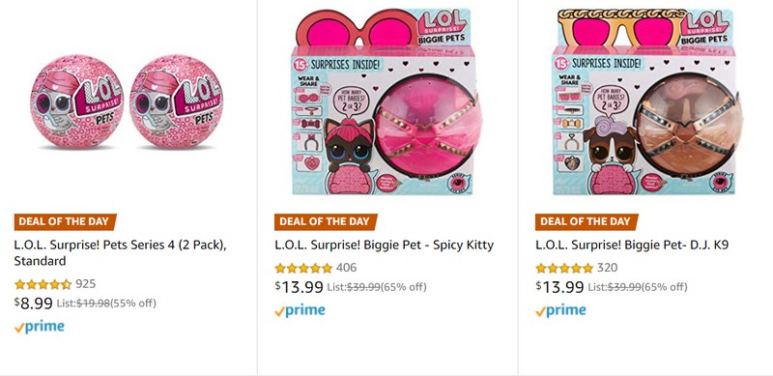Screen dimensions: 773x376
Task: Click the Deal of the Day badge for Spicy Kitty
Action: [x=326, y=222]
